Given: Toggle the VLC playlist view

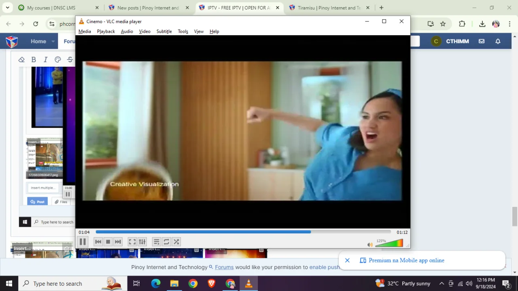Looking at the screenshot, I should coord(156,242).
